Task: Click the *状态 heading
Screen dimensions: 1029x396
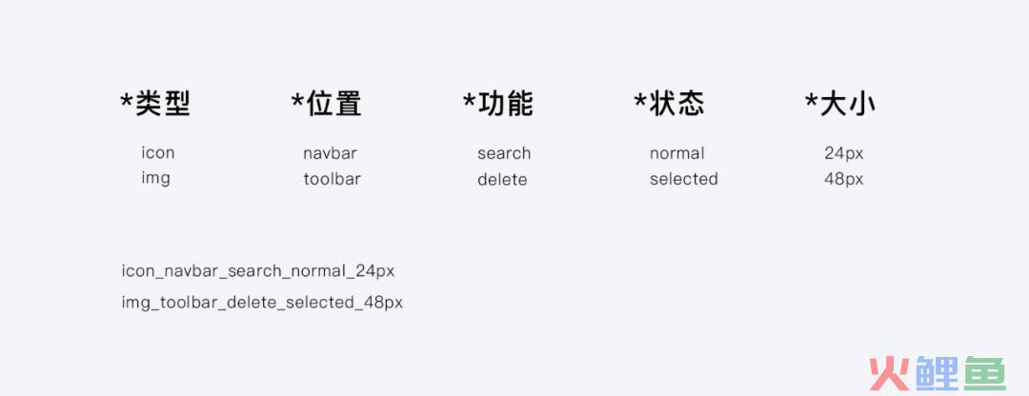Action: tap(670, 104)
